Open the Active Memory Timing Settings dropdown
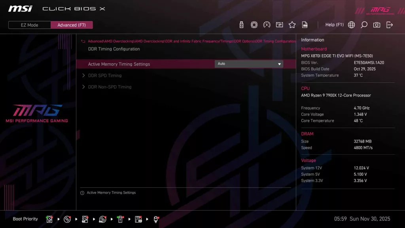Viewport: 405px width, 228px height. pos(279,64)
